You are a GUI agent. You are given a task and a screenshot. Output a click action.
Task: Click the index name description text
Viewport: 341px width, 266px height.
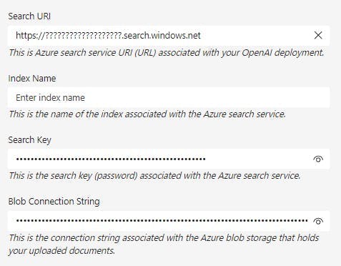tap(147, 114)
